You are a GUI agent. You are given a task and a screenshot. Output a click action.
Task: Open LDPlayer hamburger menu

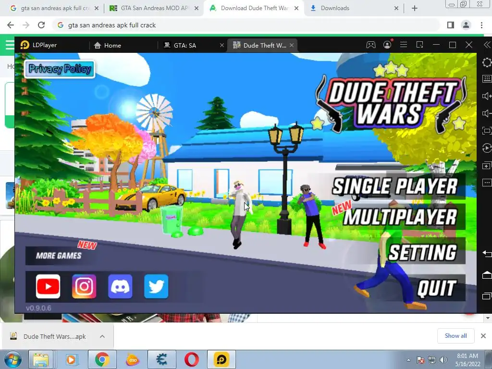[404, 45]
